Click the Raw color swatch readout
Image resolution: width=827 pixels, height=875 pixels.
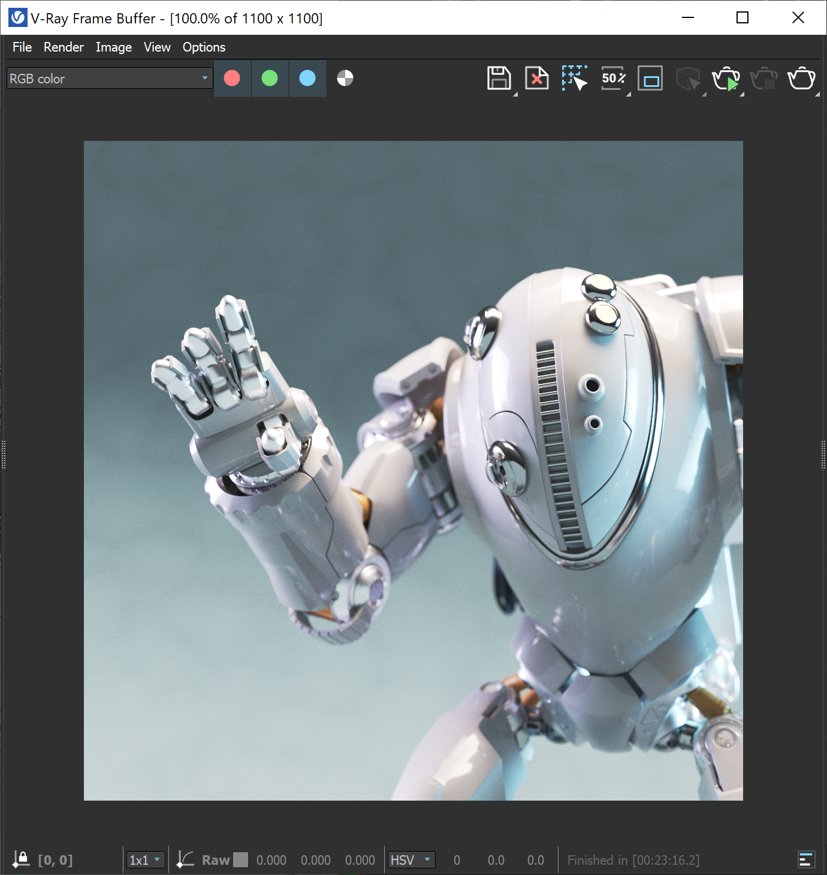[241, 859]
